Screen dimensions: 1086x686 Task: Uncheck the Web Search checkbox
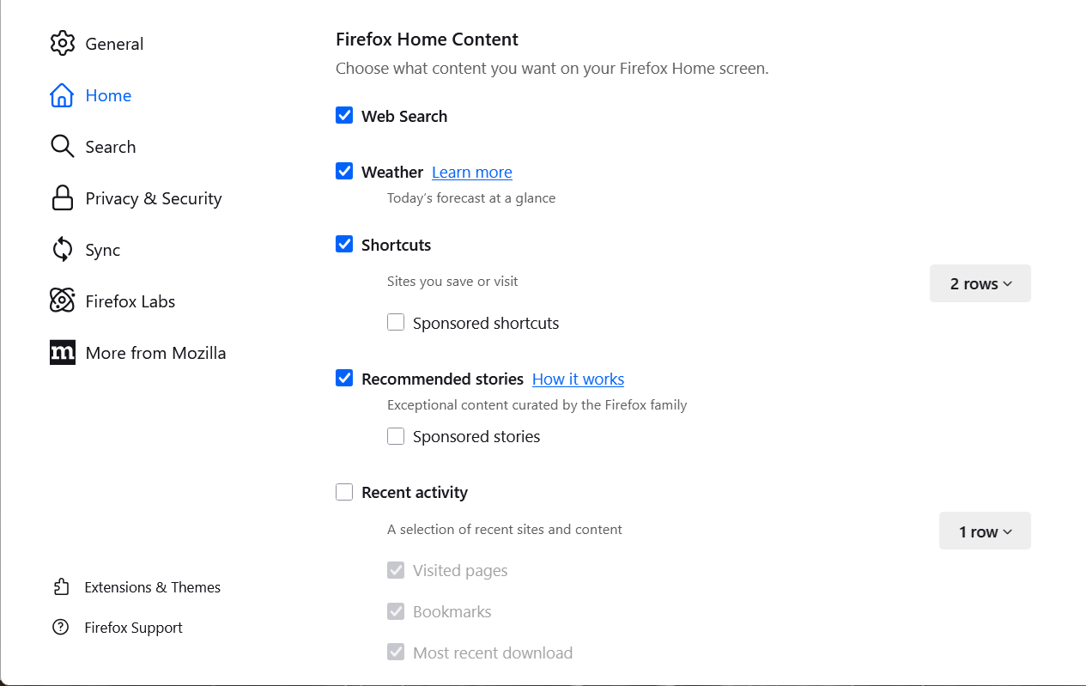[x=344, y=115]
